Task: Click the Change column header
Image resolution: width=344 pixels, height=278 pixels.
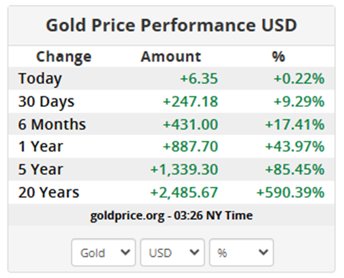Action: coord(64,57)
